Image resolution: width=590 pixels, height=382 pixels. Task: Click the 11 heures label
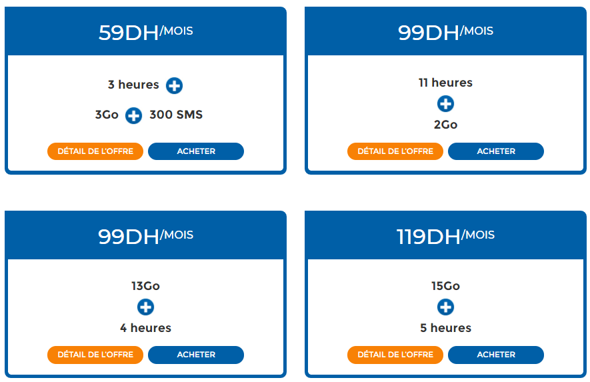point(445,83)
